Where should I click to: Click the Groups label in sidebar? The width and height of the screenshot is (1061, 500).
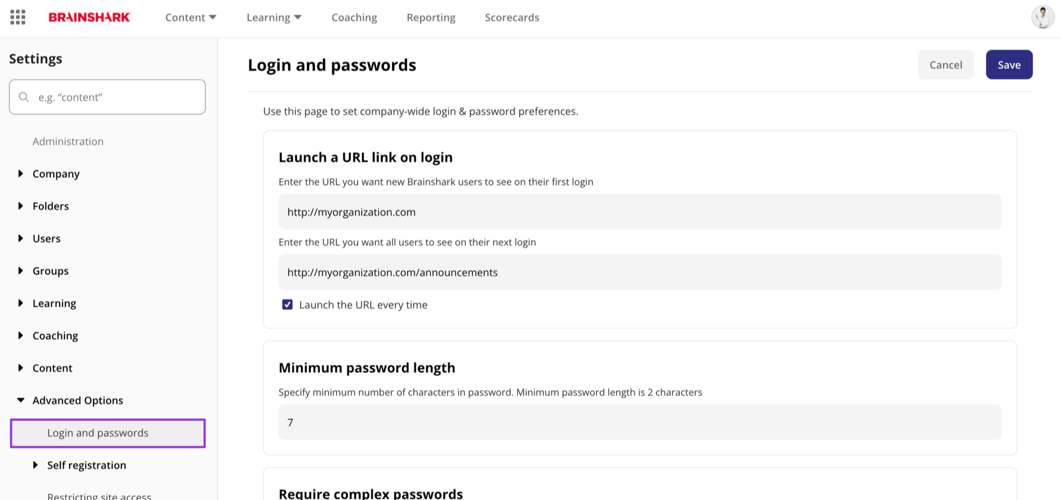[x=51, y=271]
